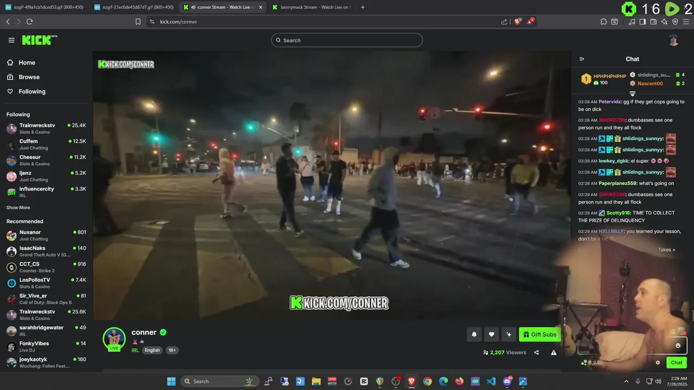Share the stream via share icon

tap(536, 352)
